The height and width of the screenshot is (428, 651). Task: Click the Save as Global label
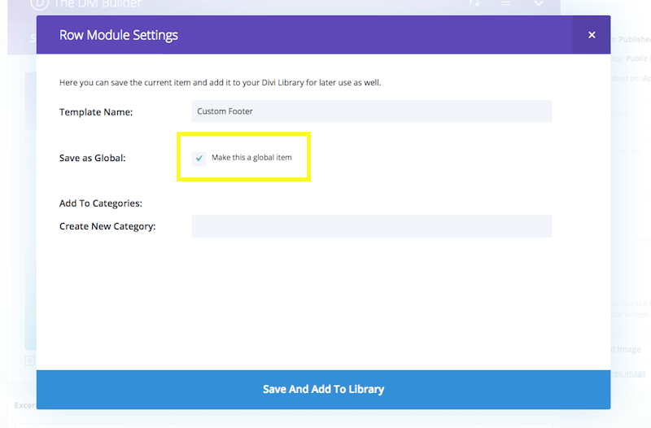93,158
